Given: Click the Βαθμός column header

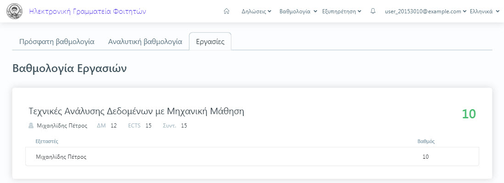Looking at the screenshot, I should point(426,141).
